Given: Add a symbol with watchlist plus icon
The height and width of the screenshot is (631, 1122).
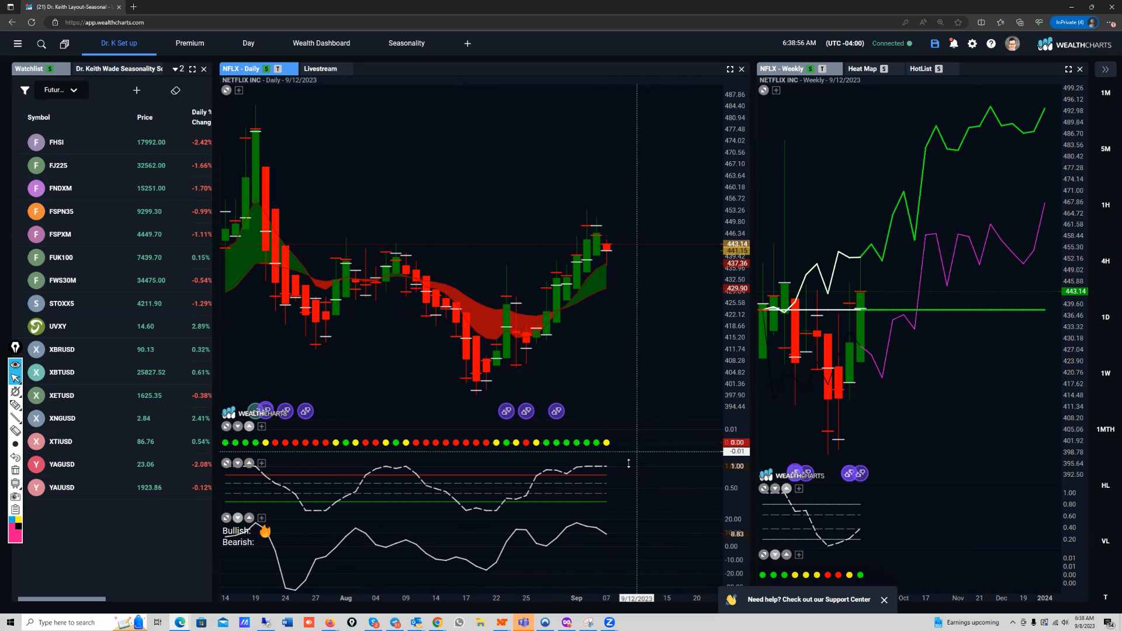Looking at the screenshot, I should click(x=137, y=90).
